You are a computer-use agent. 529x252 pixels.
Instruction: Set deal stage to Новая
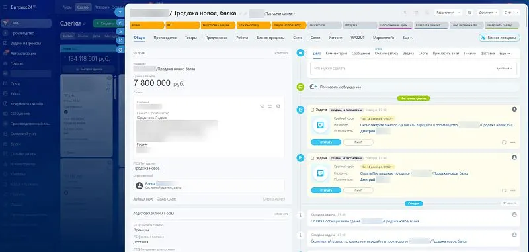coord(147,25)
